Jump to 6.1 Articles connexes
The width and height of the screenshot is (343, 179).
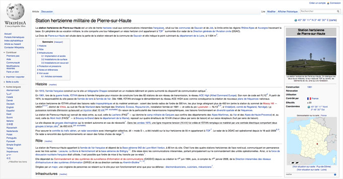(52, 77)
